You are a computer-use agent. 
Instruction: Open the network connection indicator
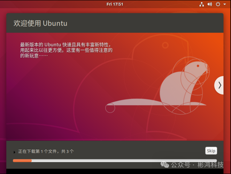pos(202,4)
